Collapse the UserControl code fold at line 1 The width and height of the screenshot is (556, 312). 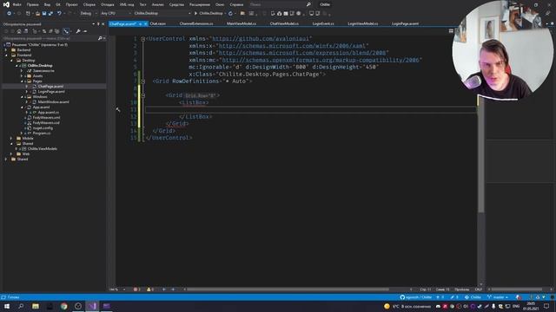(x=142, y=39)
